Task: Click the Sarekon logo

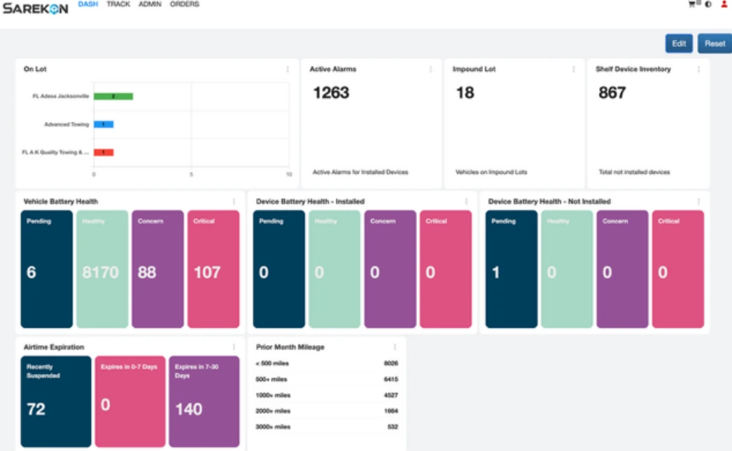Action: (x=36, y=8)
